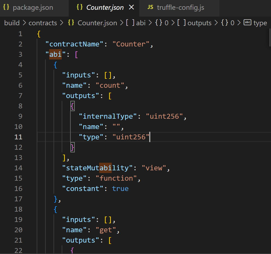Click the "uint256" value on line 9
This screenshot has height=254, width=271.
point(164,117)
